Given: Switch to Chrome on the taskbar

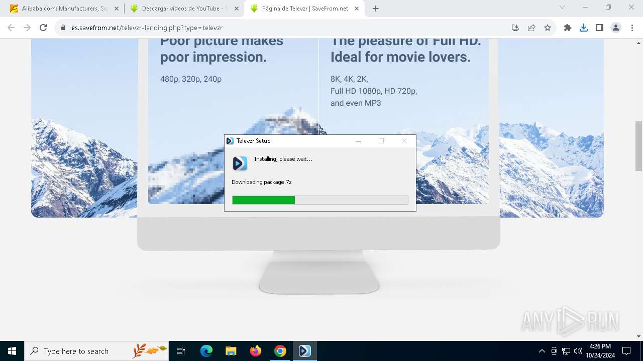Looking at the screenshot, I should coord(280,351).
